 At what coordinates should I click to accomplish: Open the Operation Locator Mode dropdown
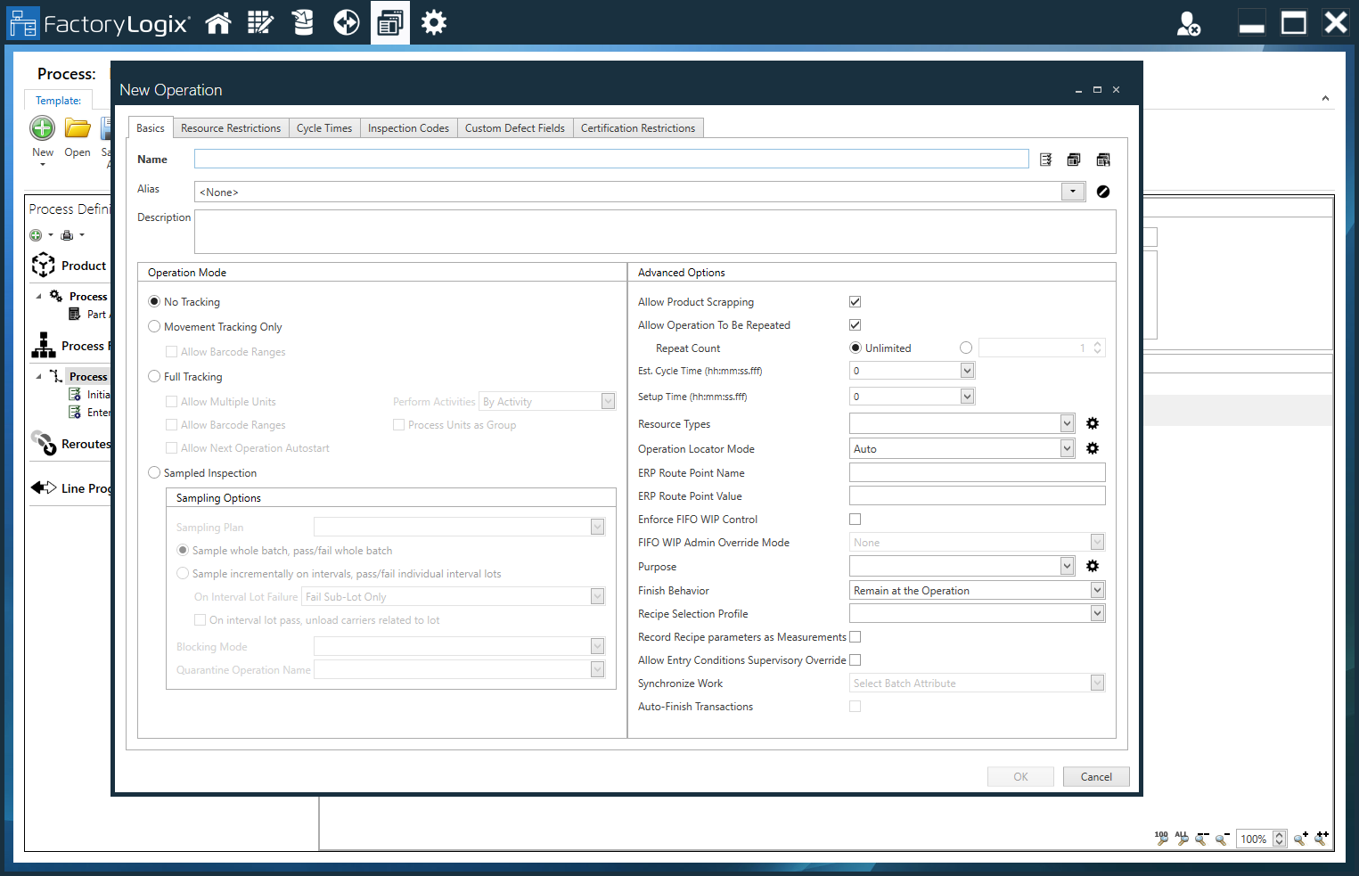(x=1068, y=447)
